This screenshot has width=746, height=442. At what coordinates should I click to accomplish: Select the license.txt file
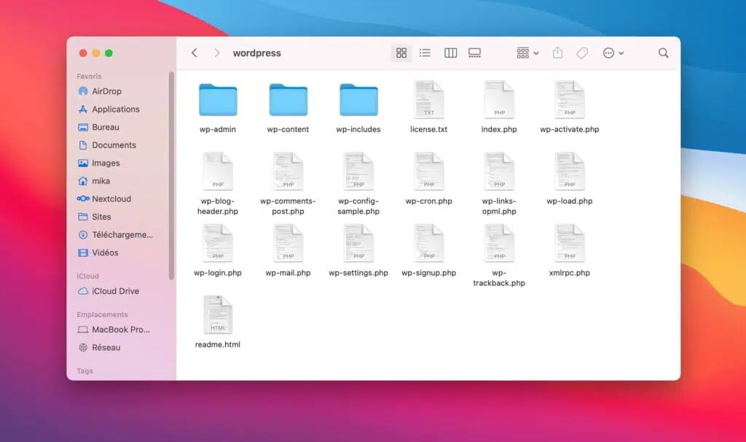pos(428,101)
